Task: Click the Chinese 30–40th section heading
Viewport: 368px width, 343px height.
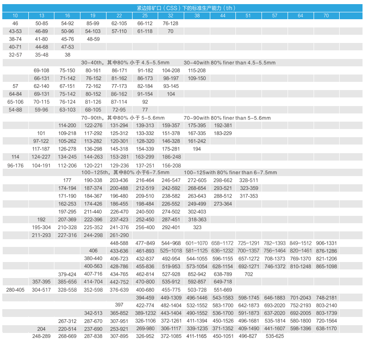Action: [x=125, y=62]
